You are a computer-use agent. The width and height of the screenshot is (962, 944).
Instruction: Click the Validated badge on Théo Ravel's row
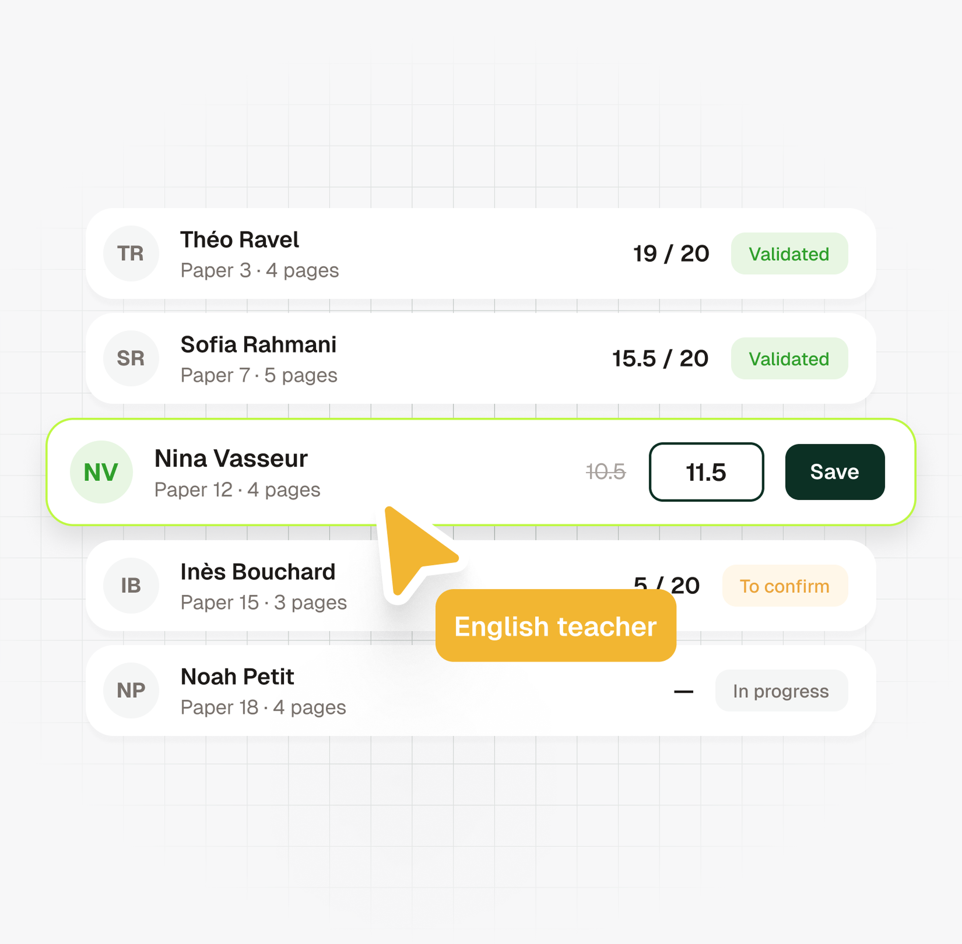(x=789, y=254)
